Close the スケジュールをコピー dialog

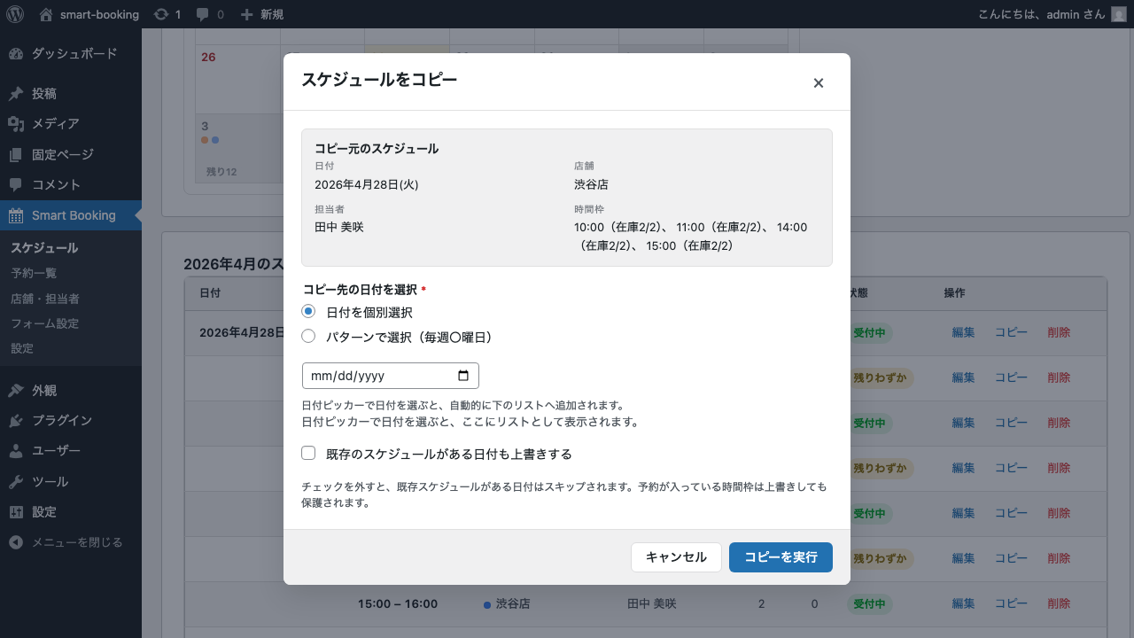[x=819, y=82]
